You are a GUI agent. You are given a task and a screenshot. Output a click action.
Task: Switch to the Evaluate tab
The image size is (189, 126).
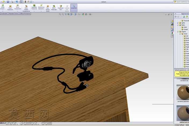click(4, 14)
